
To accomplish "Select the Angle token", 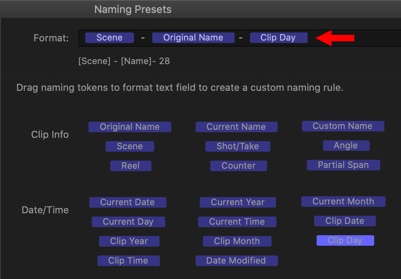I will pos(346,145).
